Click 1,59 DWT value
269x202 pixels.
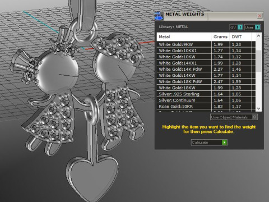pos(236,81)
